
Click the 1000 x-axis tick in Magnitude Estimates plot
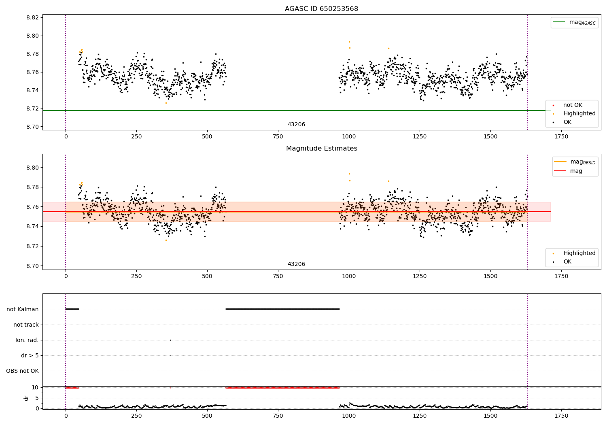(x=349, y=276)
